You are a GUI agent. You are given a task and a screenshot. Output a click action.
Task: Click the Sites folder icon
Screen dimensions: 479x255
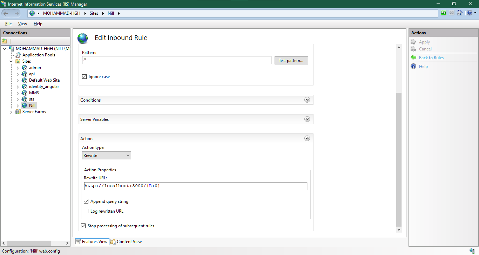[18, 61]
